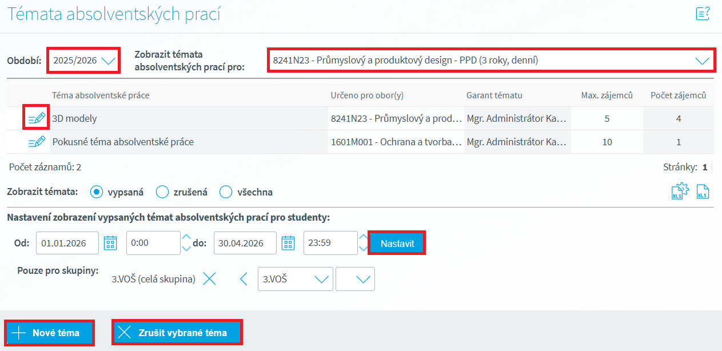Screen dimensions: 722x351
Task: Click the Nastavit button
Action: (397, 243)
